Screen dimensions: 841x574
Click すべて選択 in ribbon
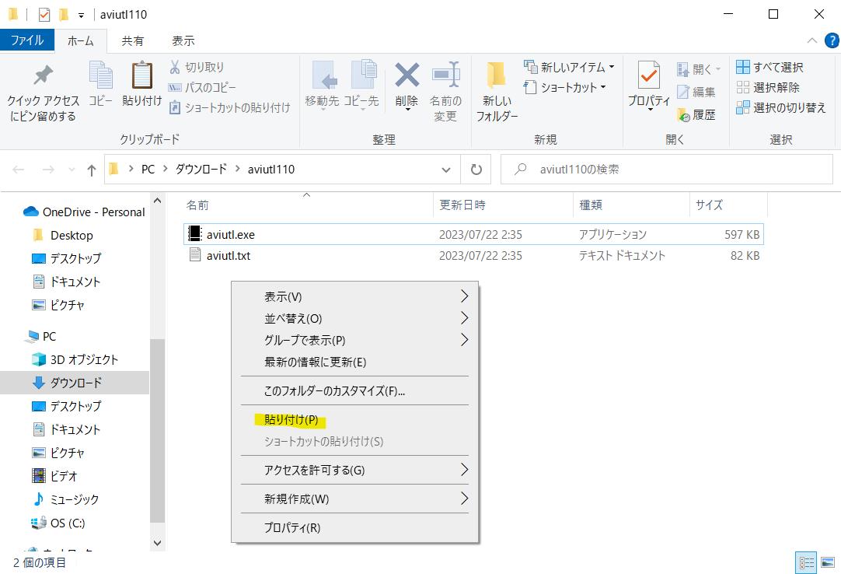[x=769, y=67]
